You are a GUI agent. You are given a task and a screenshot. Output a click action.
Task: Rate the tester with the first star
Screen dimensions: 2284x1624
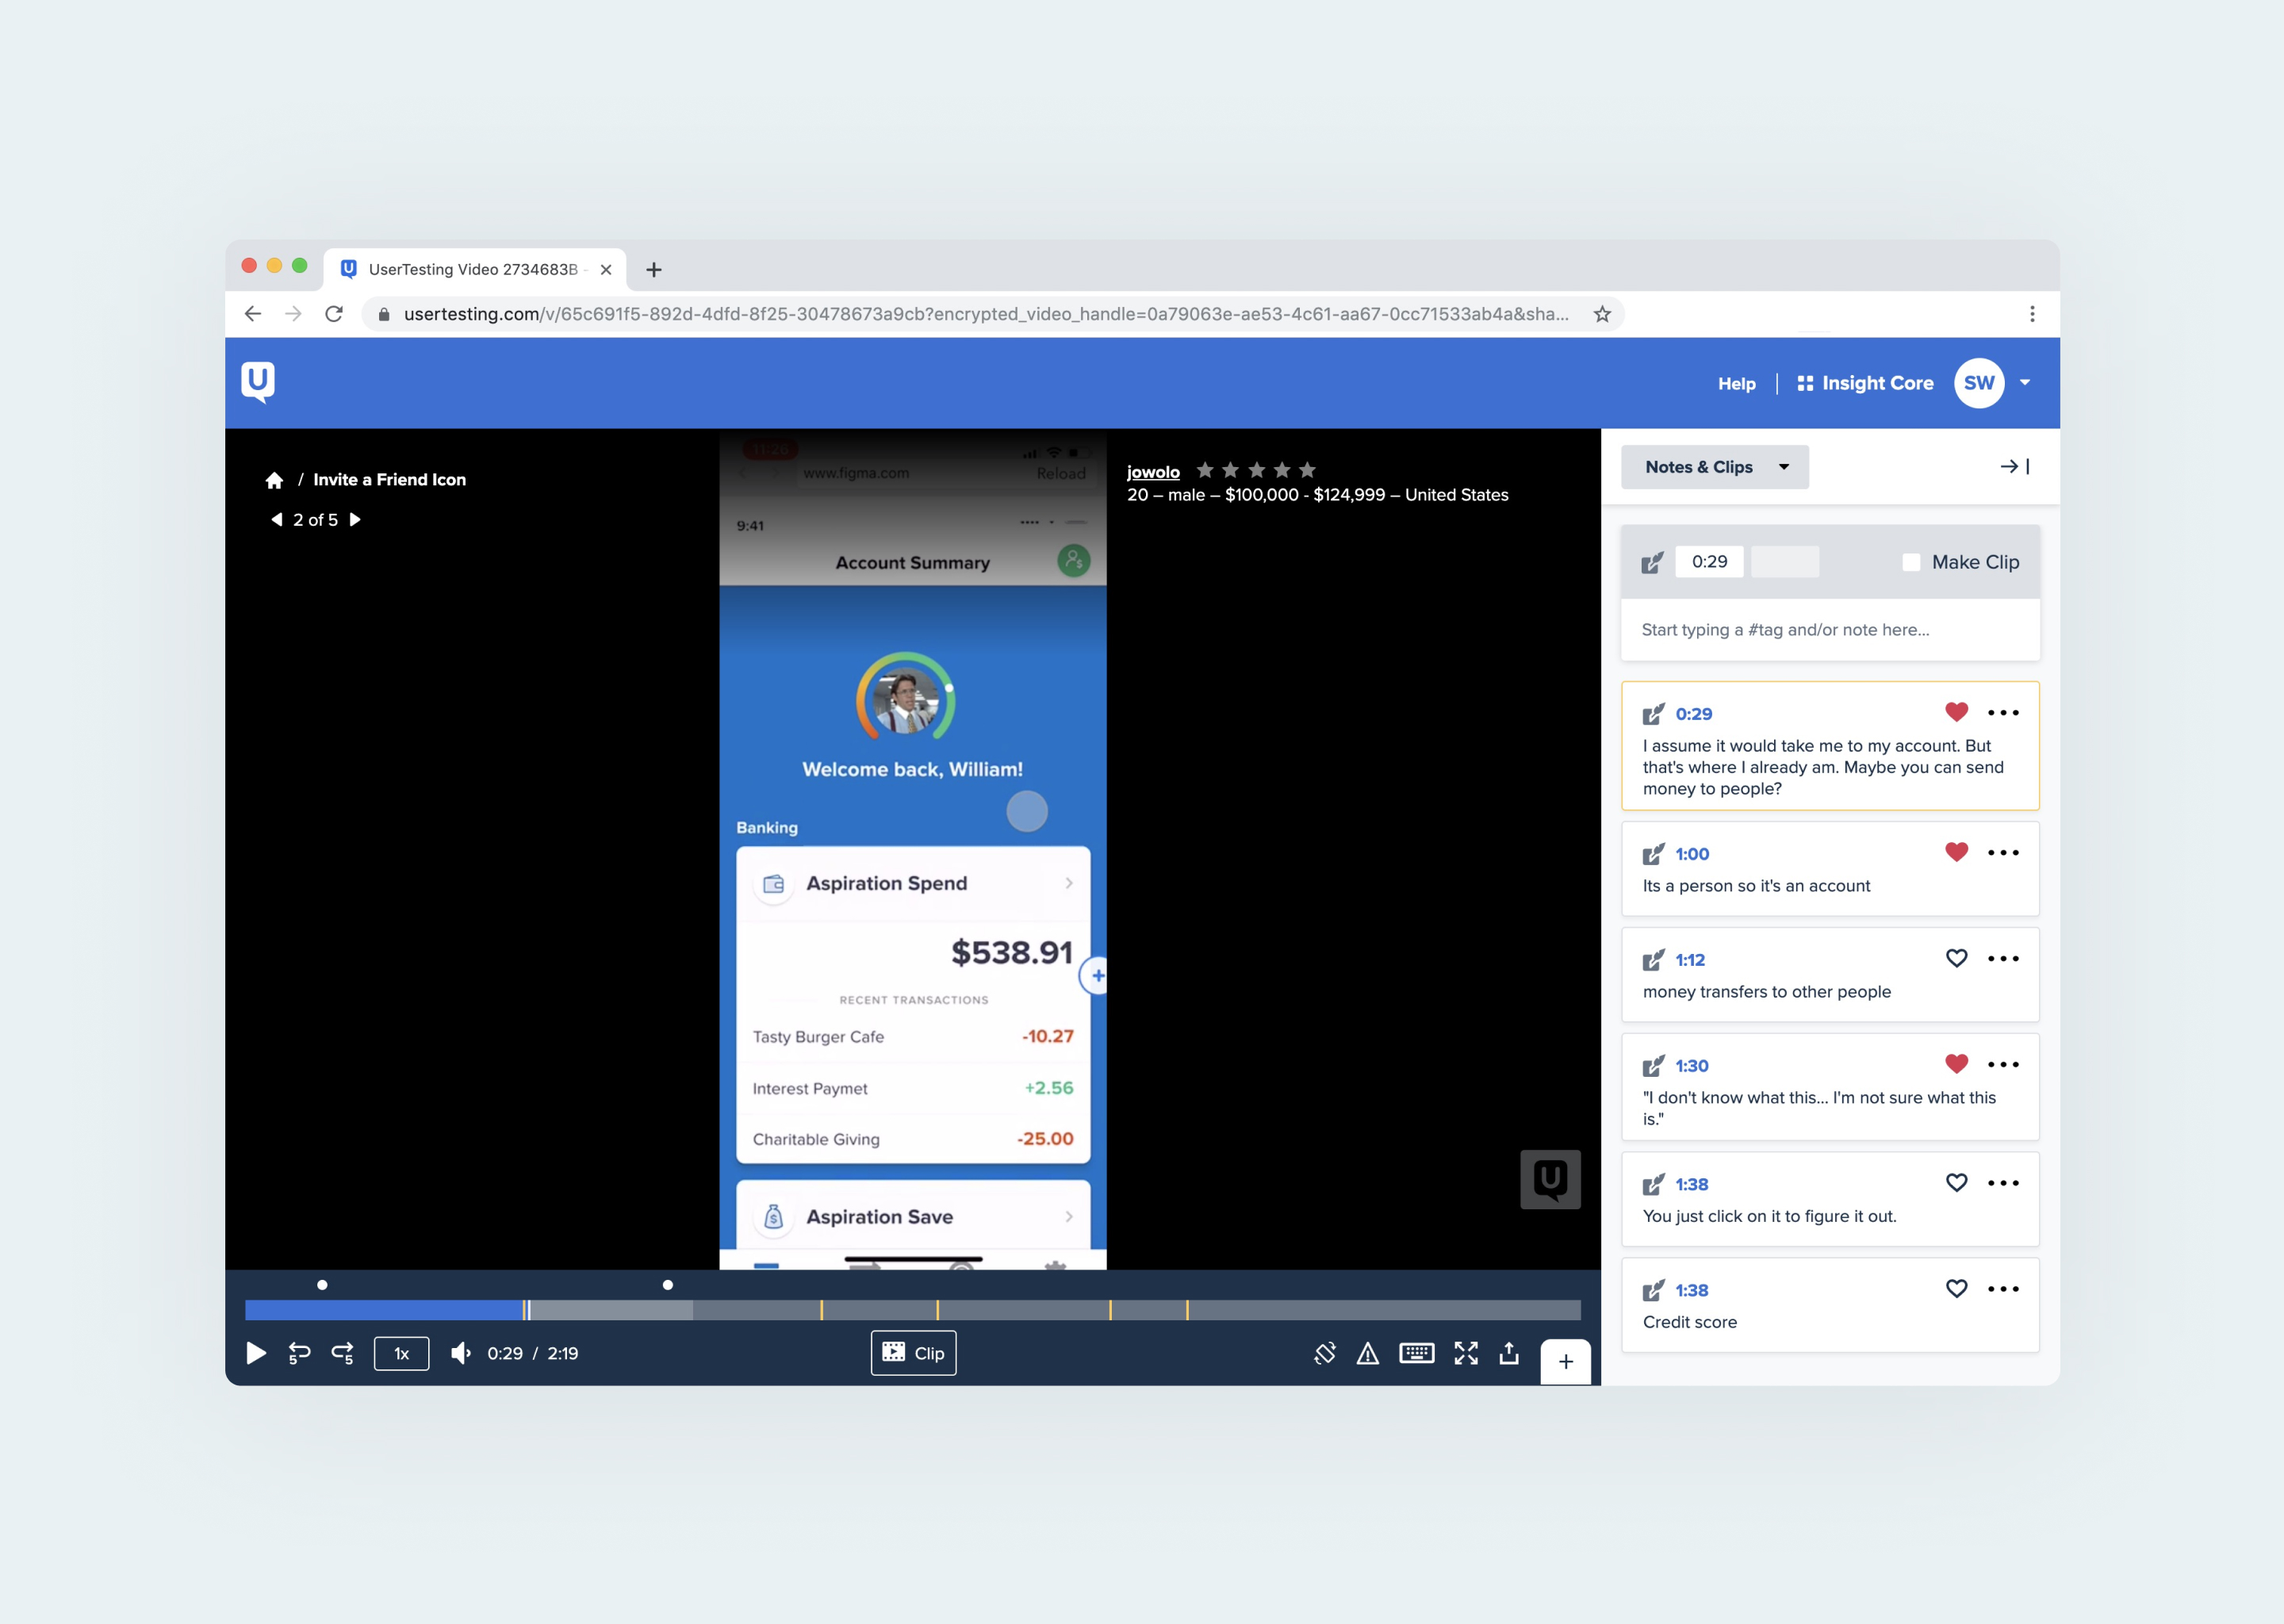pos(1205,470)
